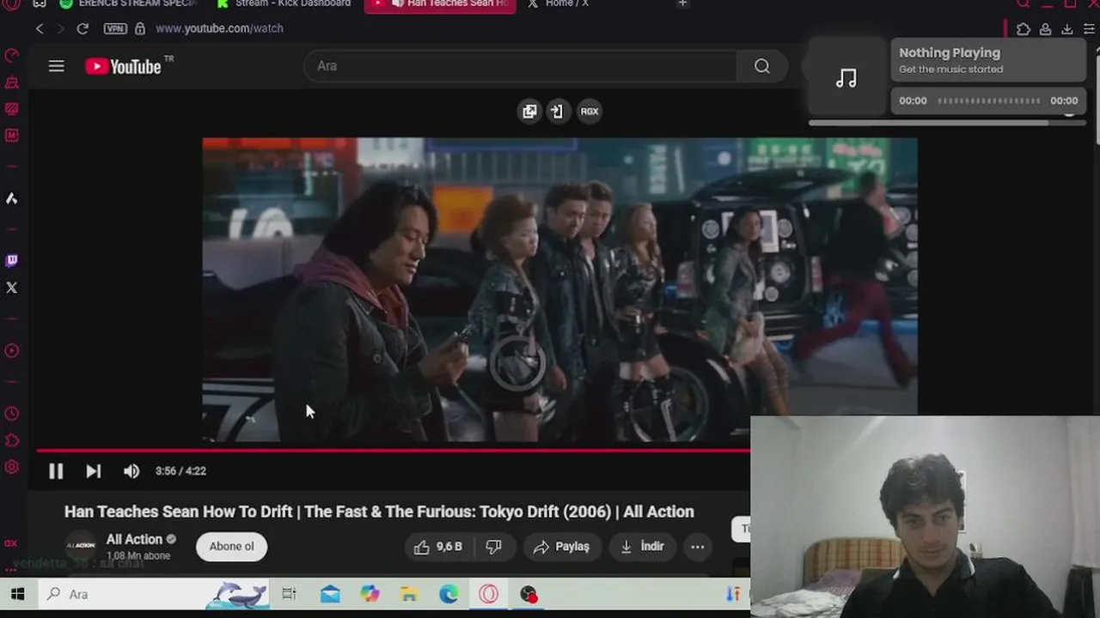Open more actions three-dot menu
Viewport: 1100px width, 618px height.
coord(698,547)
